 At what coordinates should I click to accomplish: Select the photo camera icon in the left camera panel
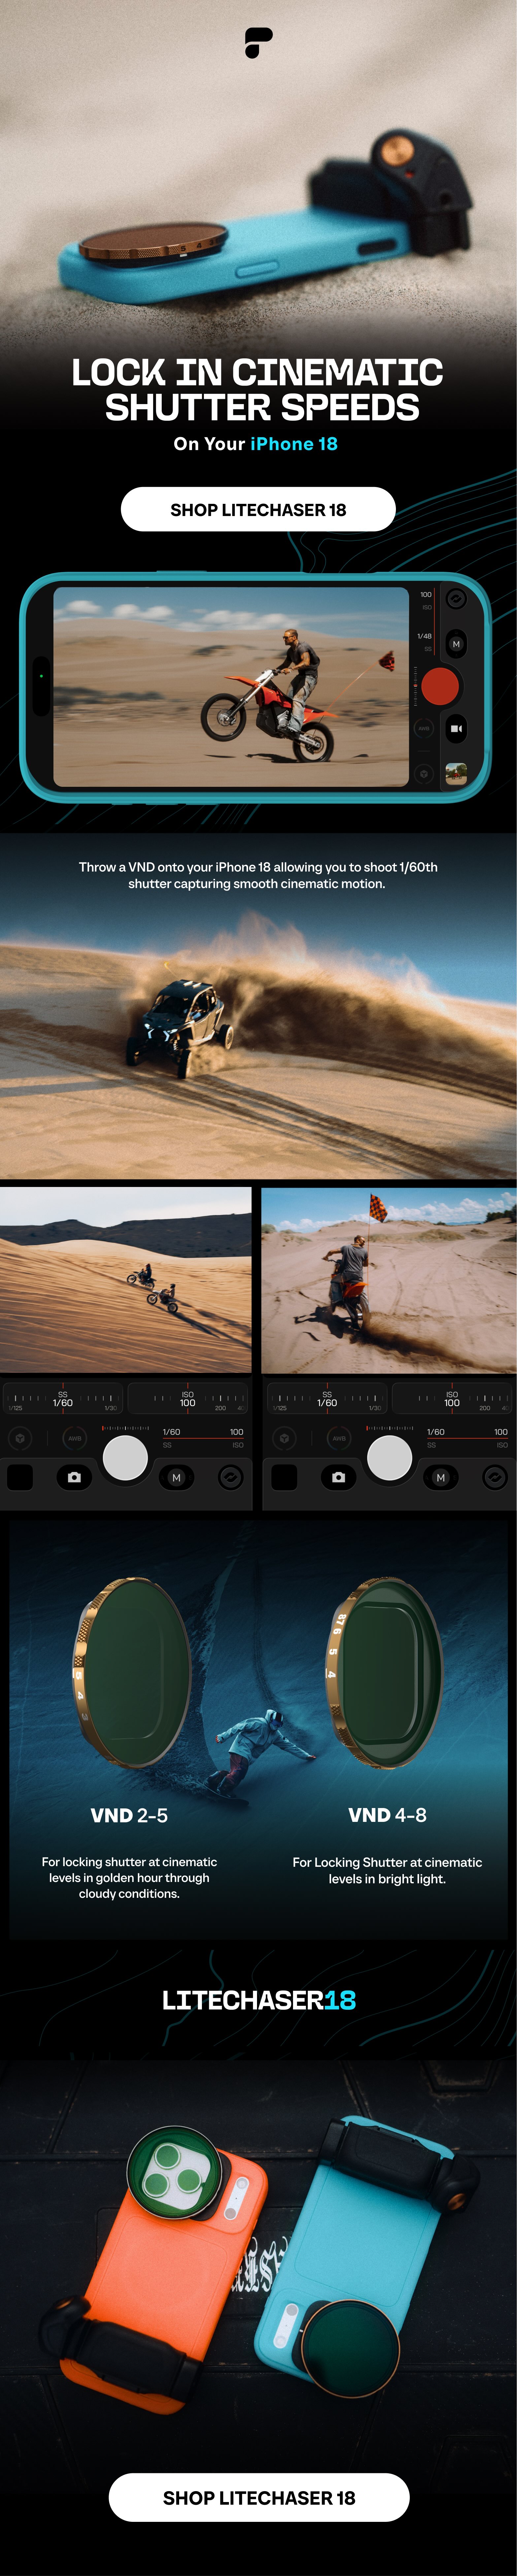point(74,1477)
